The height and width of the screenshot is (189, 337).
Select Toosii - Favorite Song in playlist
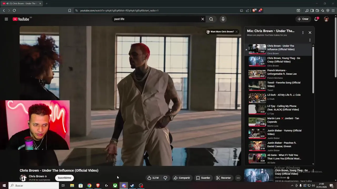278,86
